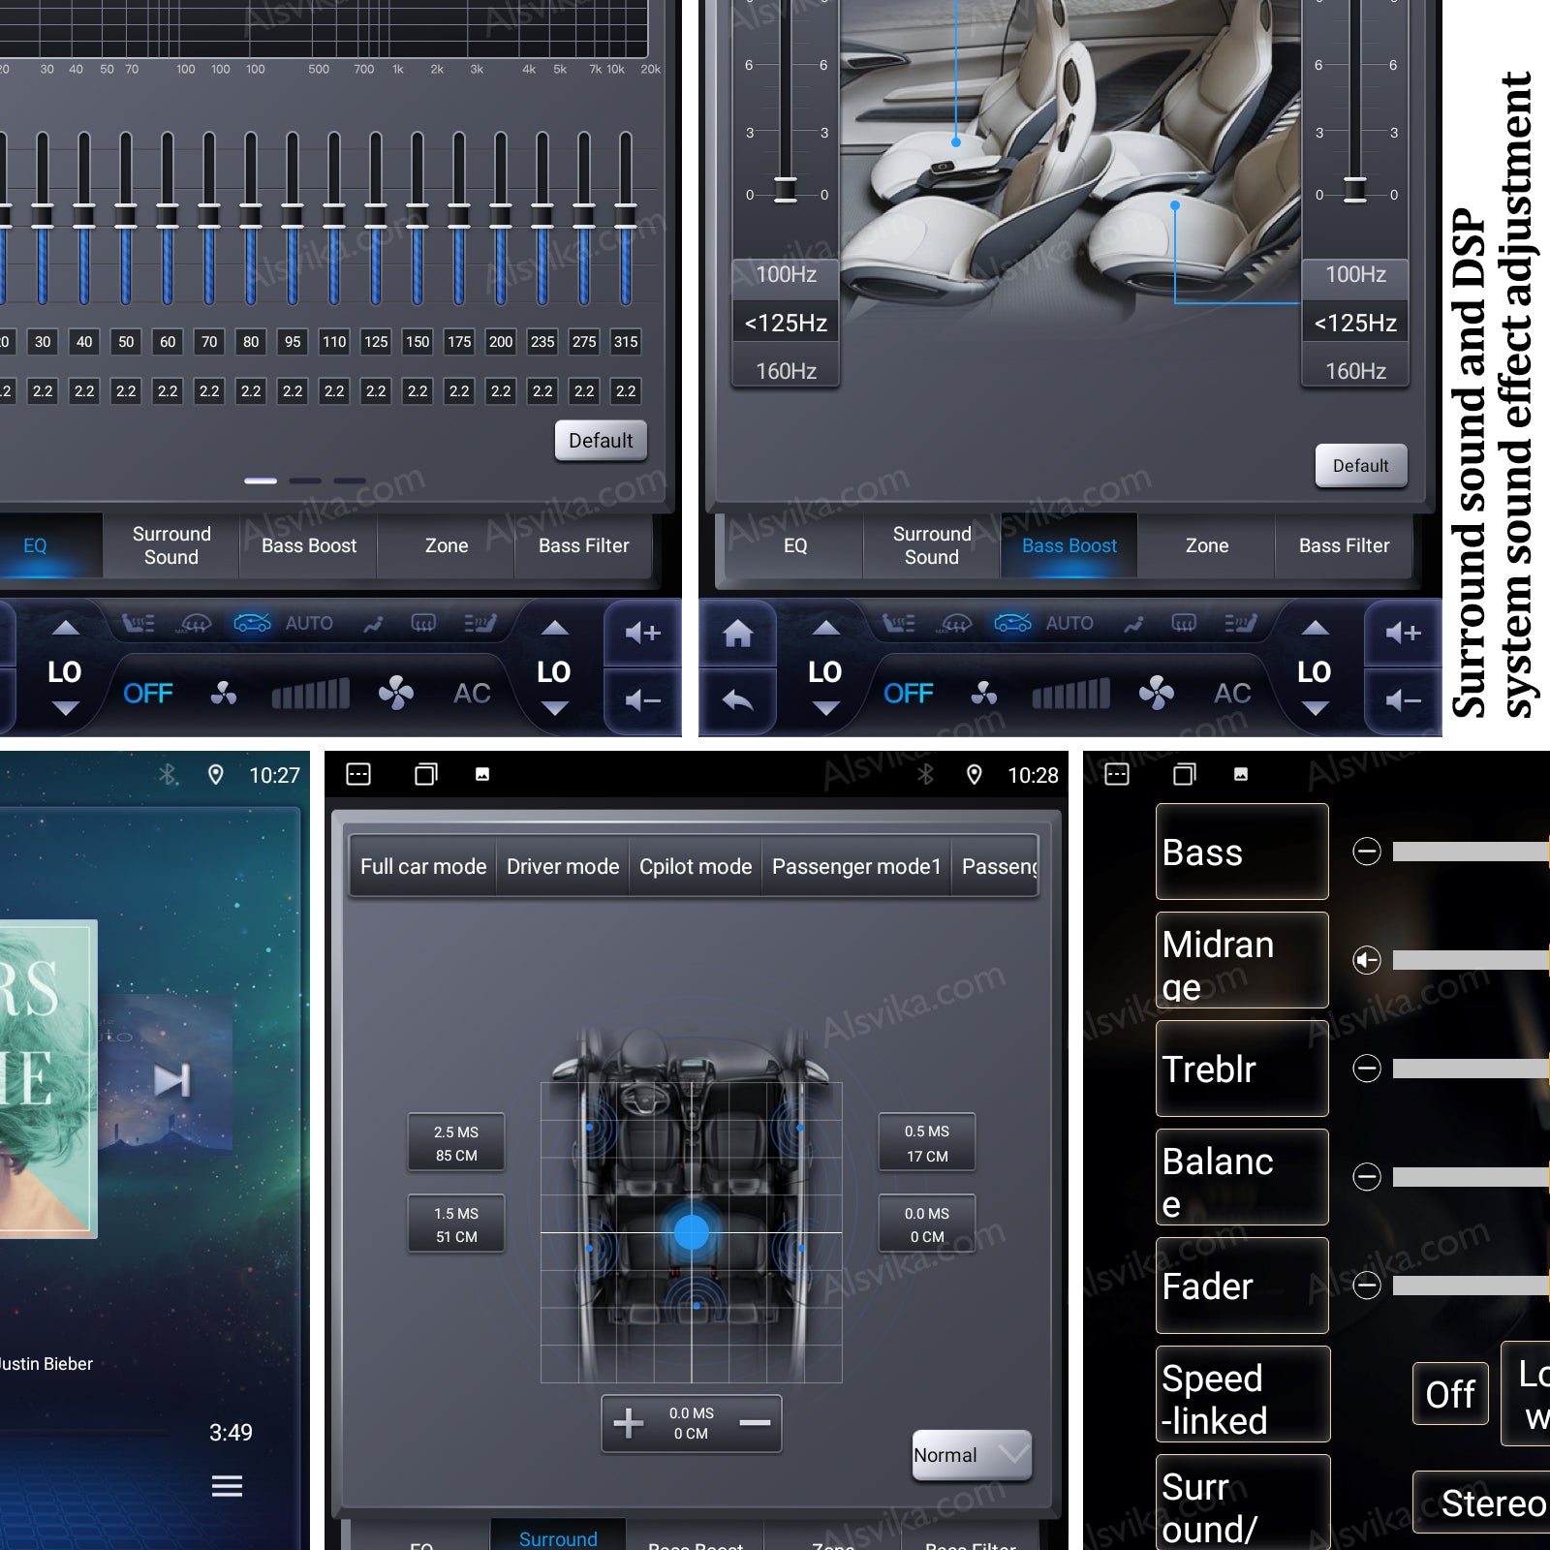Toggle climate OFF in the left panel

click(x=147, y=694)
